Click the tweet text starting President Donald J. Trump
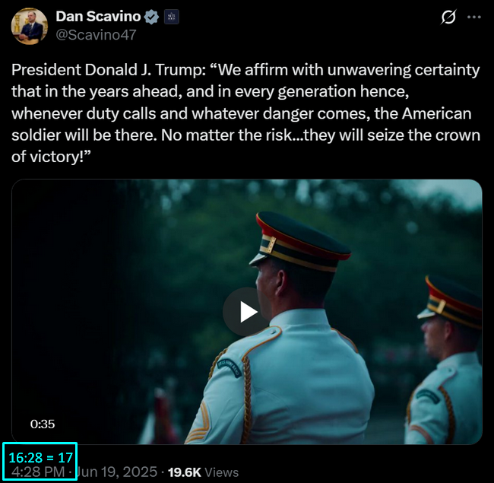The height and width of the screenshot is (483, 494). click(x=245, y=113)
